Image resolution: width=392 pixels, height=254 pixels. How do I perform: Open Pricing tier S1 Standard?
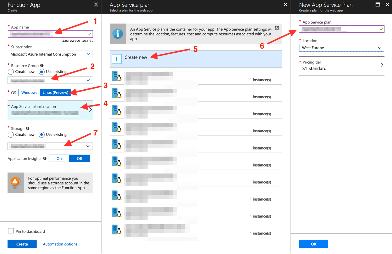(342, 66)
